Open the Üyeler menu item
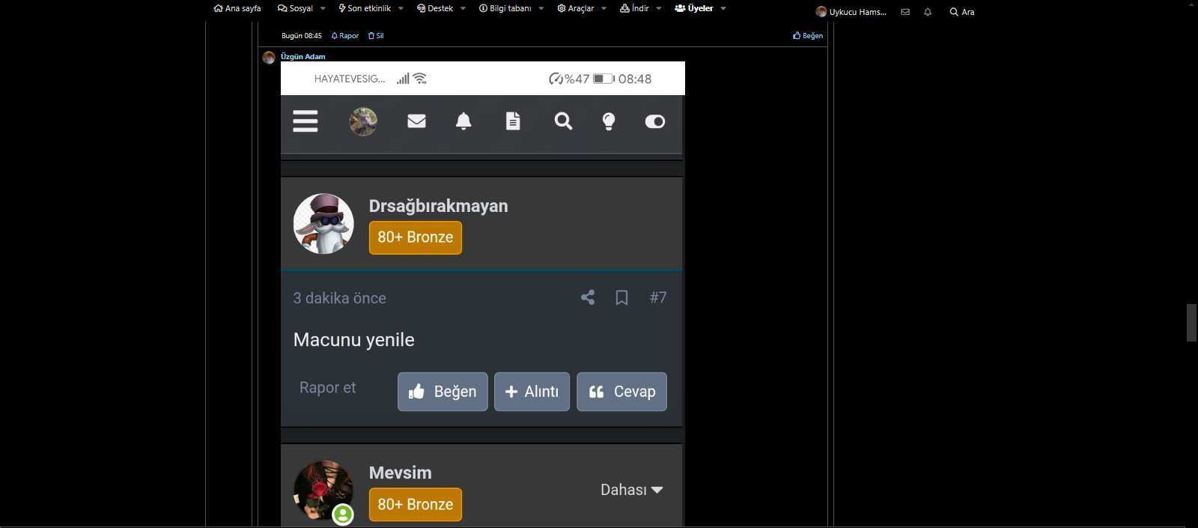The width and height of the screenshot is (1198, 528). [694, 8]
